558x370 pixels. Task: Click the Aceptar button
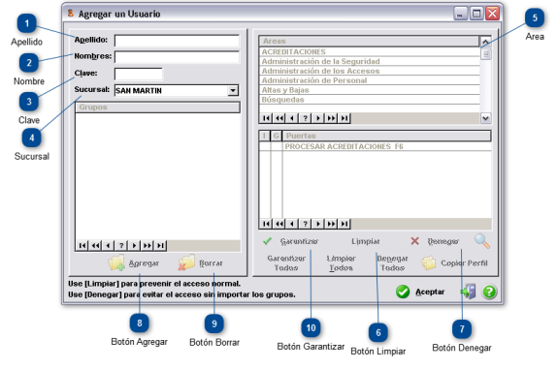420,292
